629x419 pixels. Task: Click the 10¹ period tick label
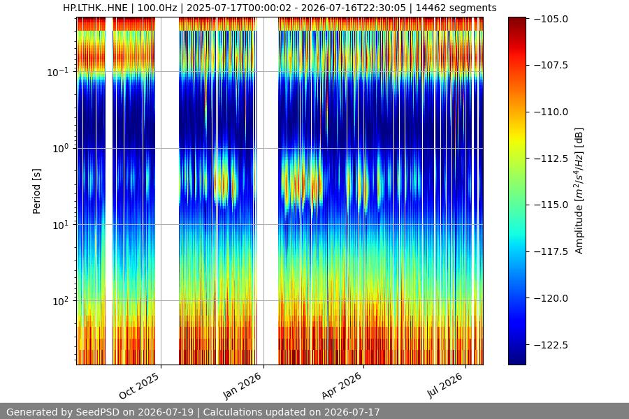[x=61, y=225]
